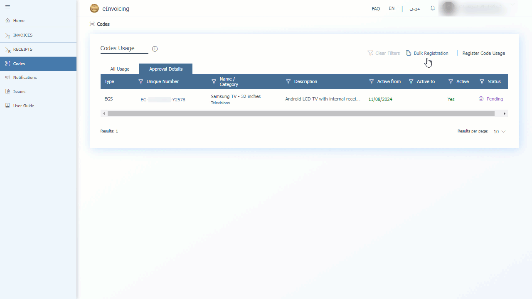Click the Codes breadcrumb
The image size is (532, 299).
point(103,24)
